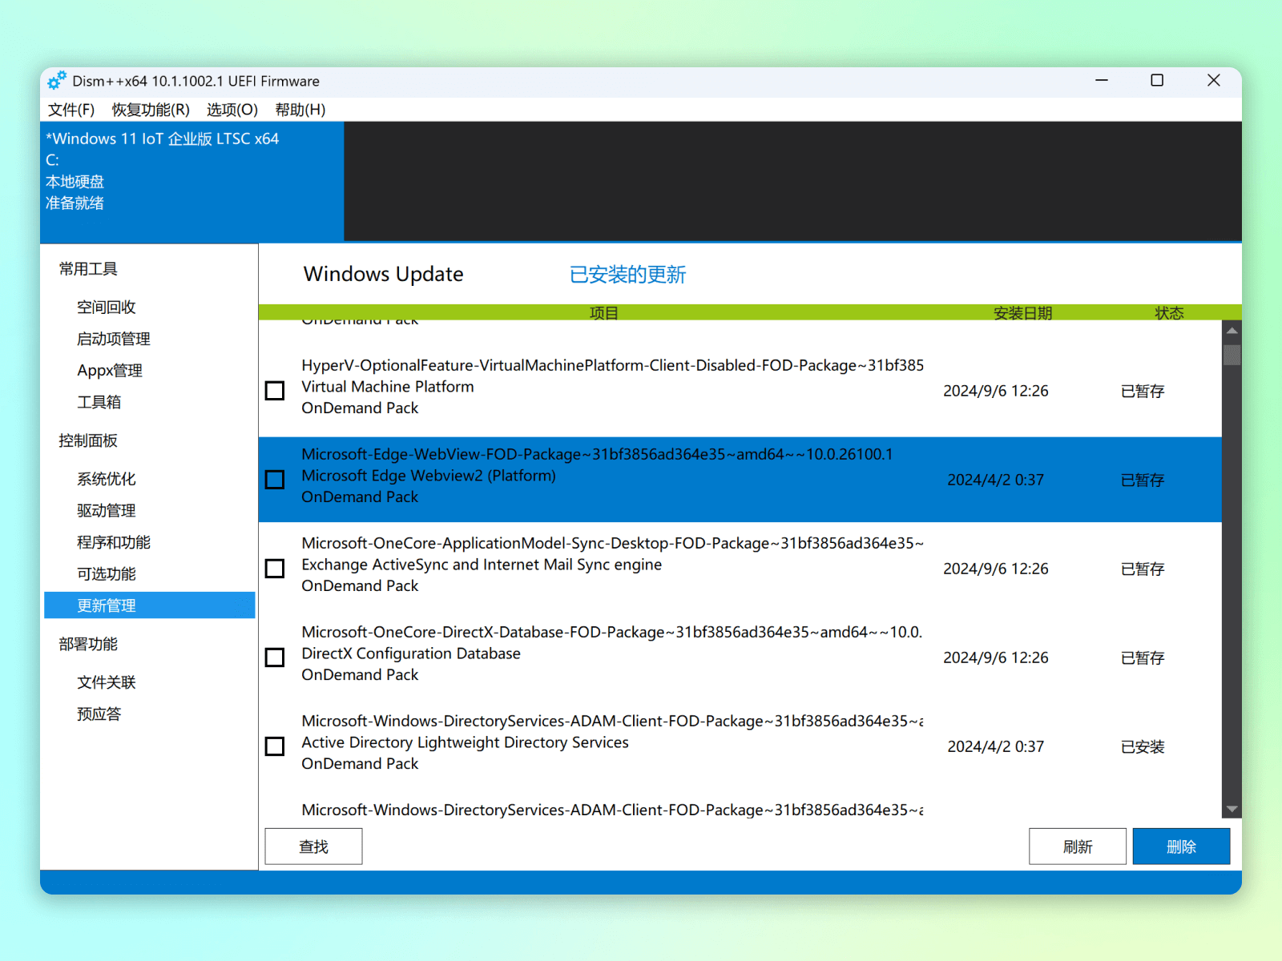Screen dimensions: 1282x961
Task: Click the Dism++ gear icon in title bar
Action: tap(56, 81)
